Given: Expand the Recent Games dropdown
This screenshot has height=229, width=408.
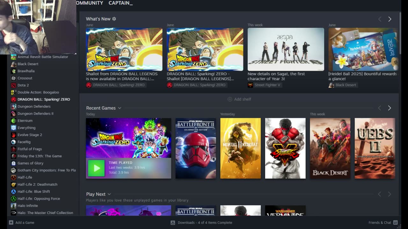Looking at the screenshot, I should 120,108.
